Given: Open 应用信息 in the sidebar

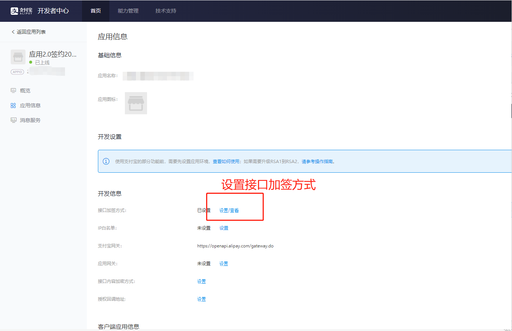Looking at the screenshot, I should [x=30, y=106].
